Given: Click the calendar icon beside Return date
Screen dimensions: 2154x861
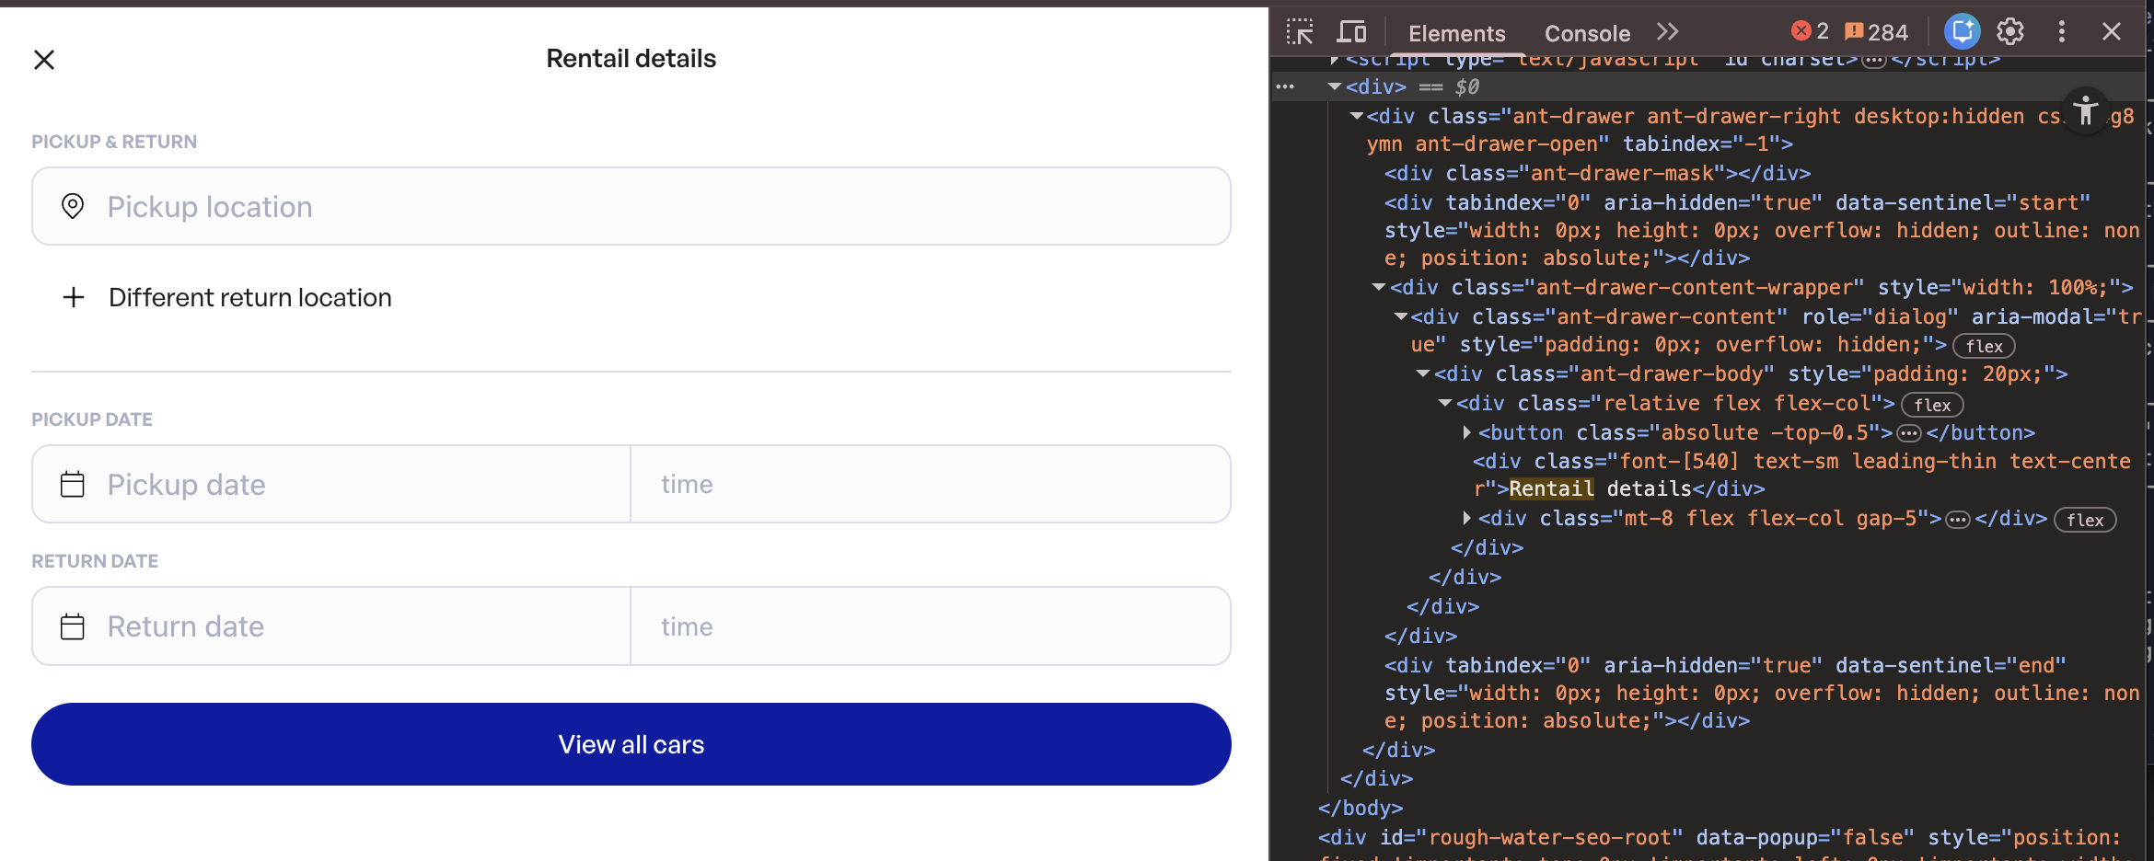Looking at the screenshot, I should point(73,626).
